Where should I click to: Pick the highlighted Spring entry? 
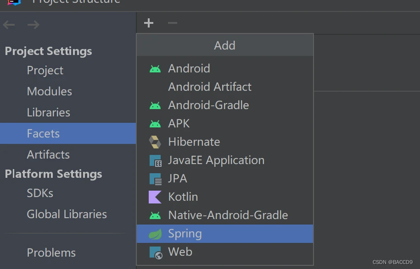[x=225, y=234]
